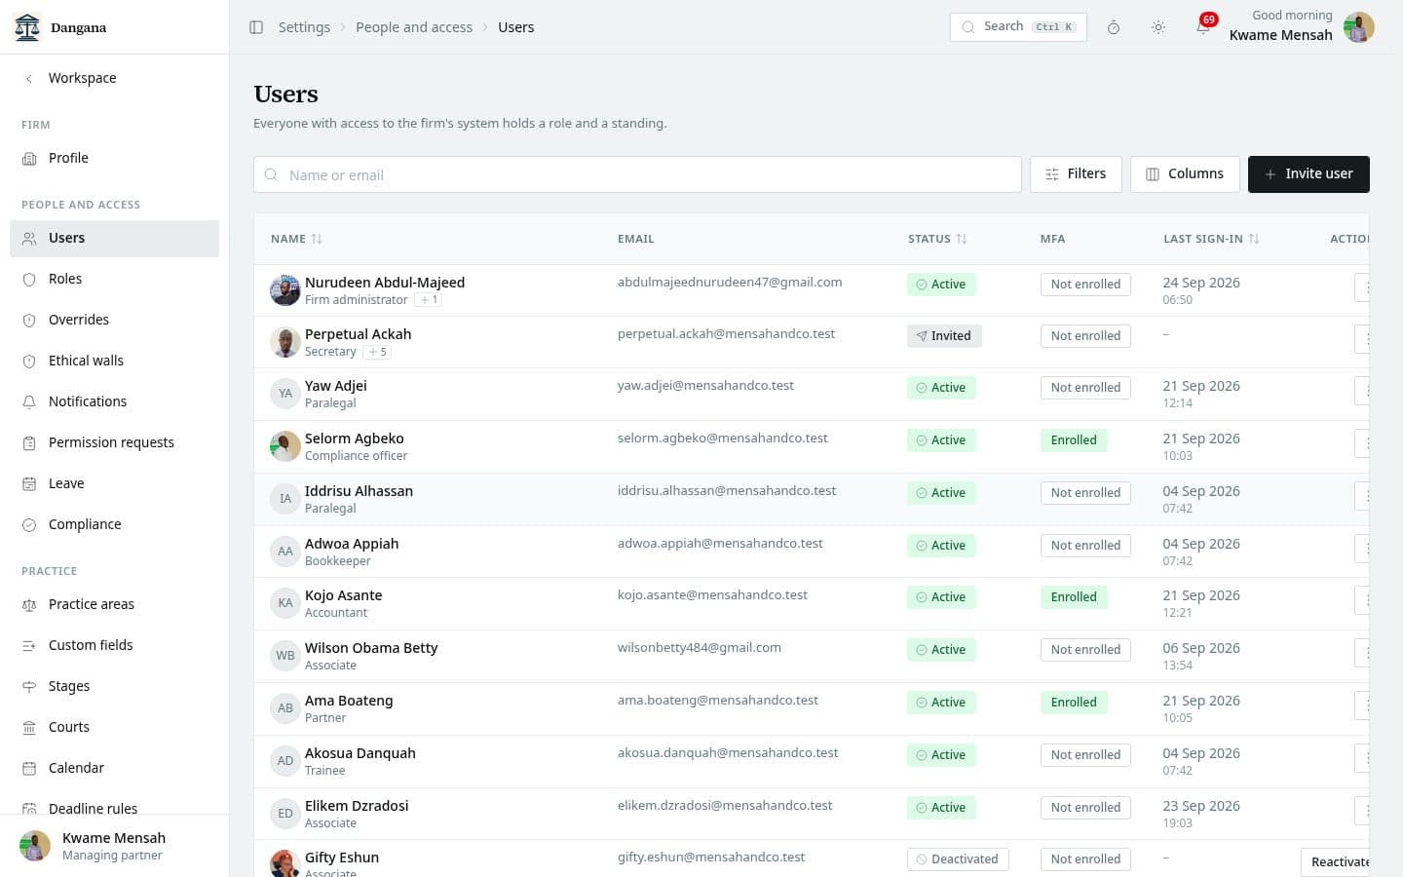Image resolution: width=1403 pixels, height=877 pixels.
Task: Click Deactivated status for Gifty Eshun
Action: coord(958,859)
